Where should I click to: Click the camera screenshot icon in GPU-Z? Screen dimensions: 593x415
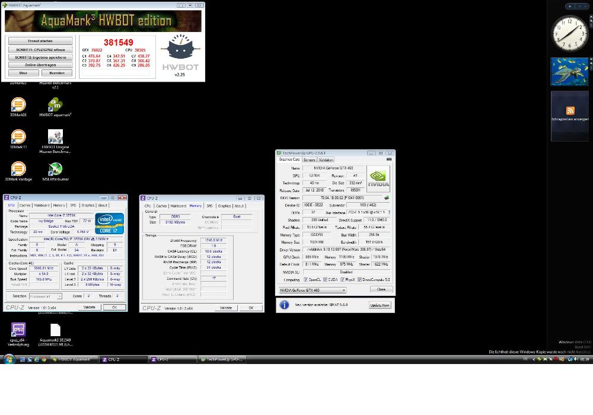(388, 159)
